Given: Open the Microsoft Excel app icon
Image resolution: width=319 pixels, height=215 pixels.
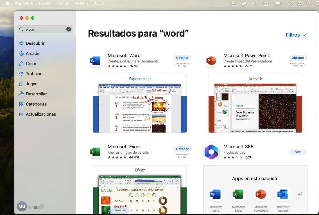Looking at the screenshot, I should (95, 152).
